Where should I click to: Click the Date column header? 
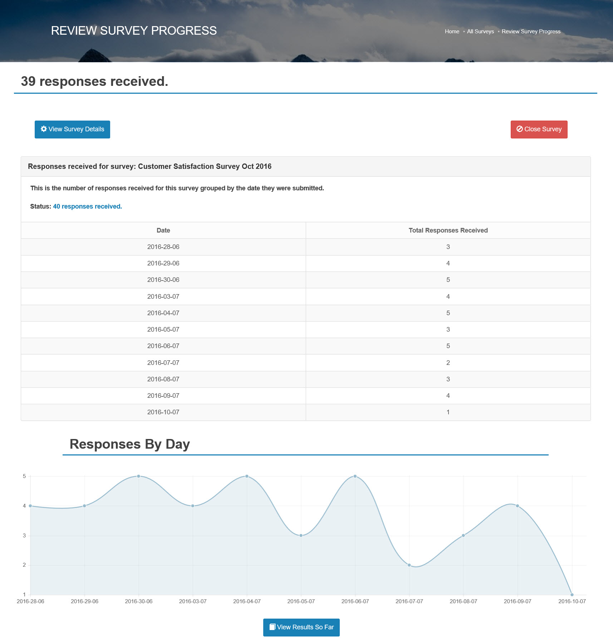coord(163,230)
